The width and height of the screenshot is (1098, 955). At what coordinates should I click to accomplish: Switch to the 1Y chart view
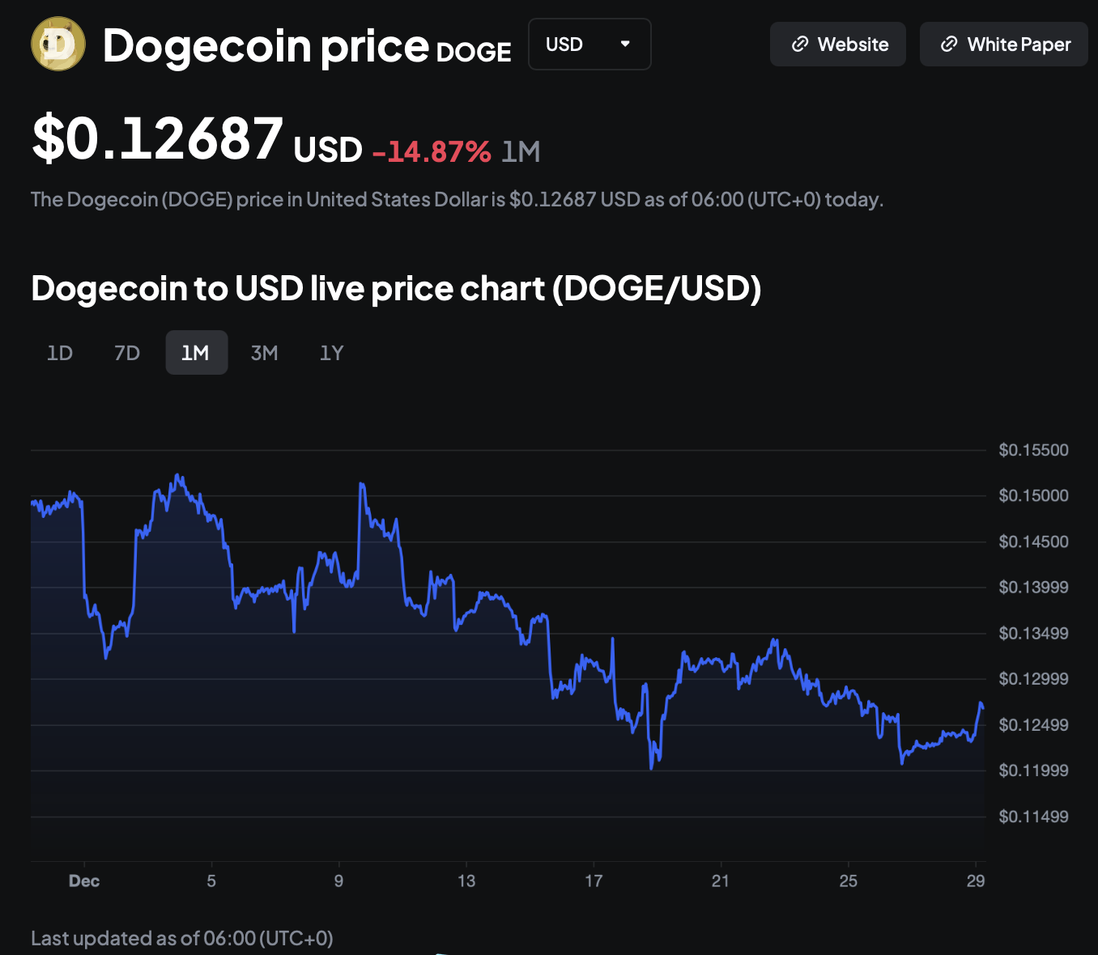331,353
